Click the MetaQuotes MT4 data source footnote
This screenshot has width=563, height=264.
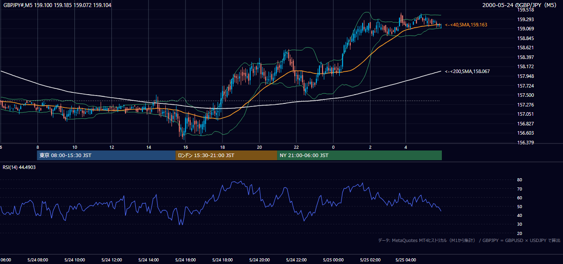click(469, 240)
